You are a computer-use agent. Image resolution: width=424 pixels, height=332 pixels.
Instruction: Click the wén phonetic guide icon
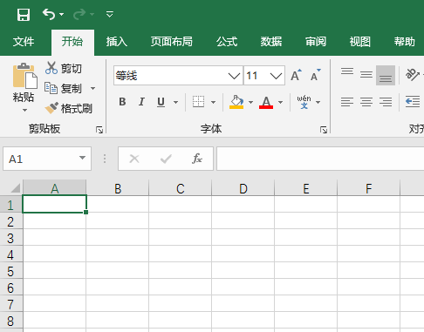point(304,102)
